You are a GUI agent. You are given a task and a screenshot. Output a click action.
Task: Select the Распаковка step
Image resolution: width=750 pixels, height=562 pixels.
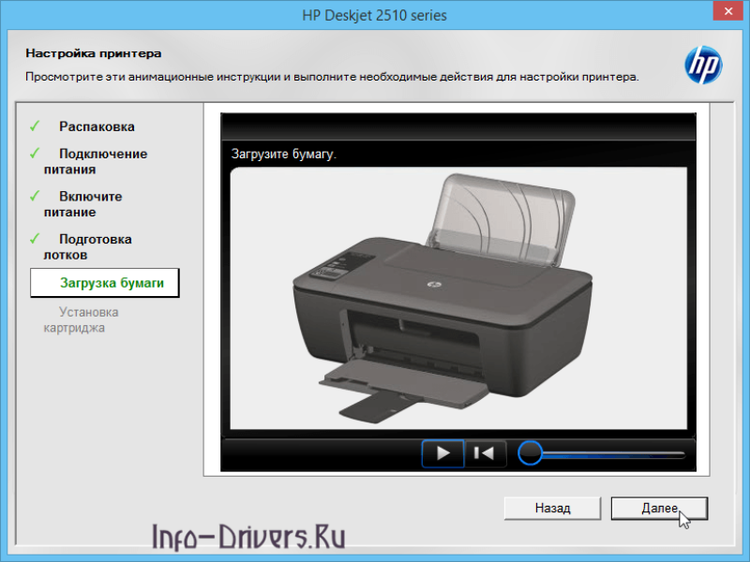click(x=97, y=126)
